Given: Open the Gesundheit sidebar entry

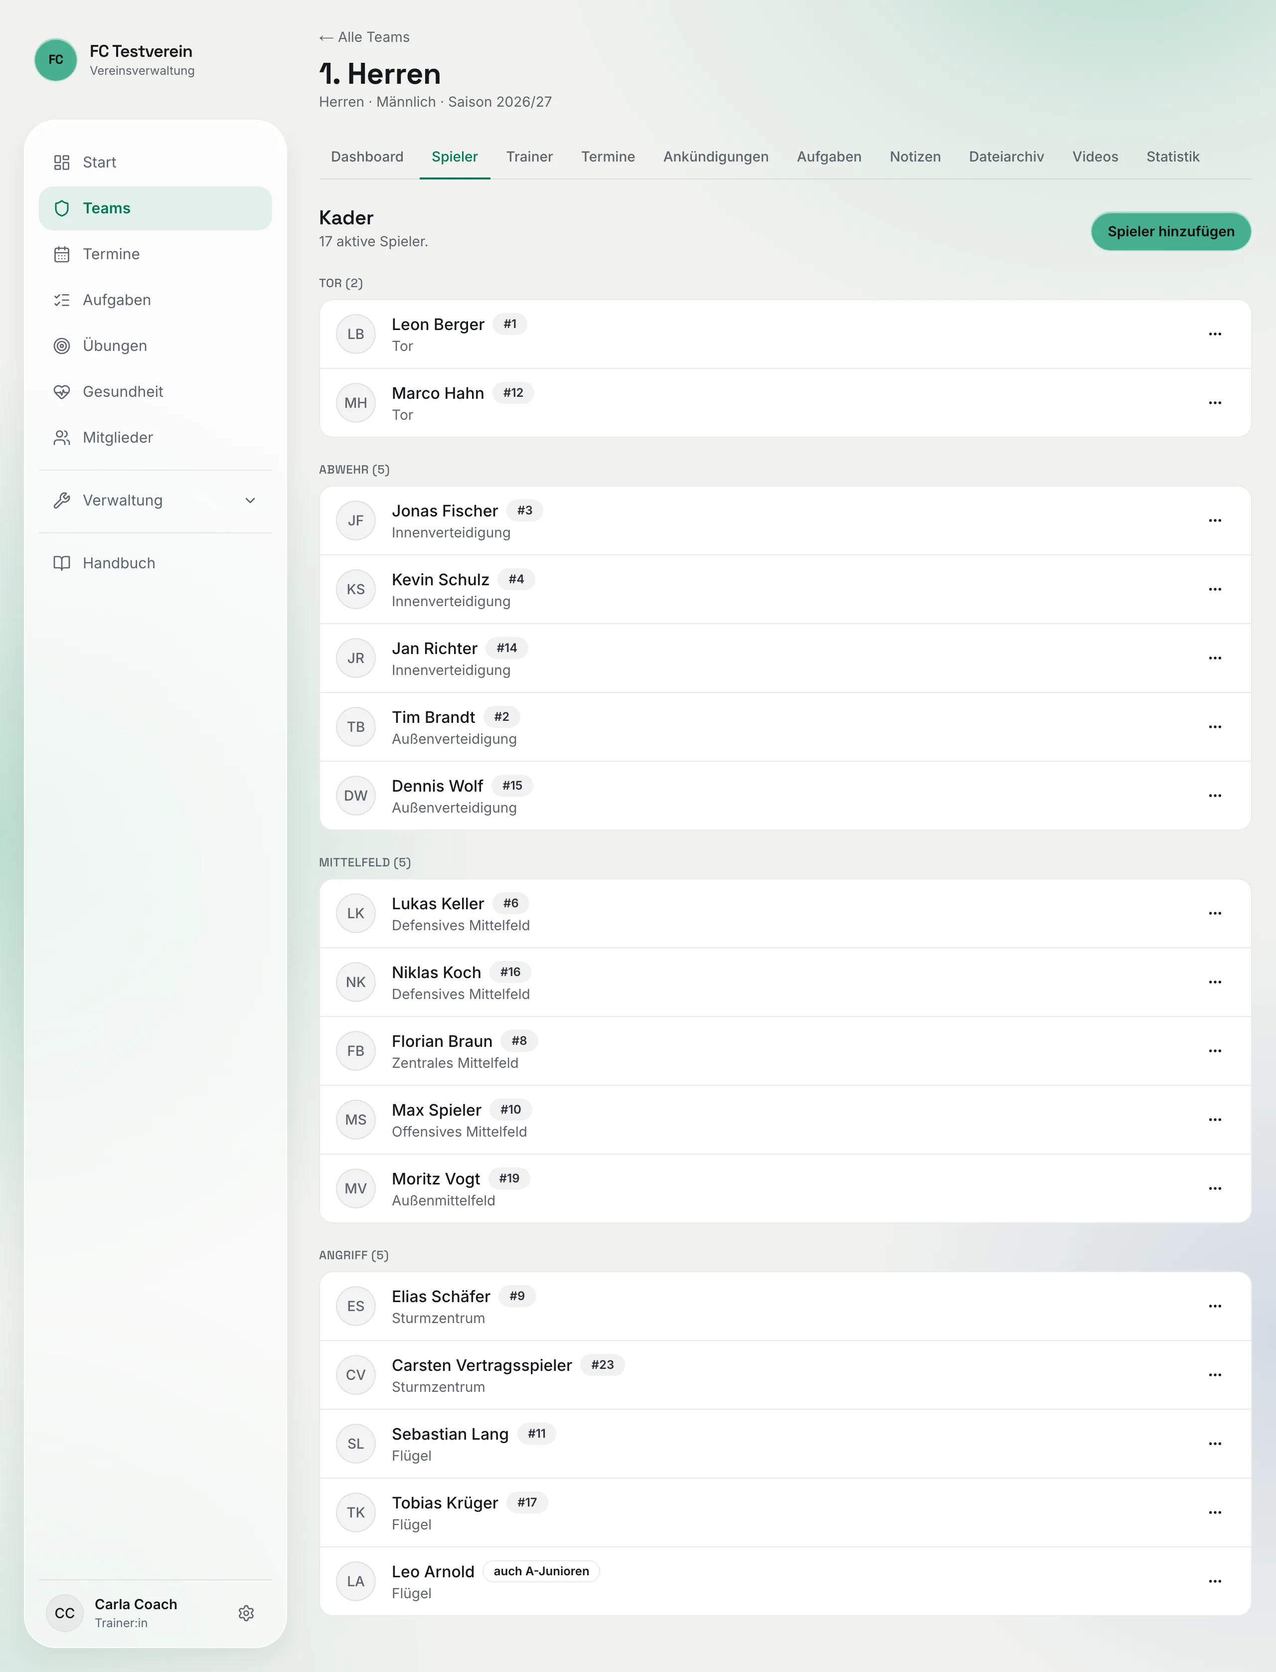Looking at the screenshot, I should pos(155,392).
